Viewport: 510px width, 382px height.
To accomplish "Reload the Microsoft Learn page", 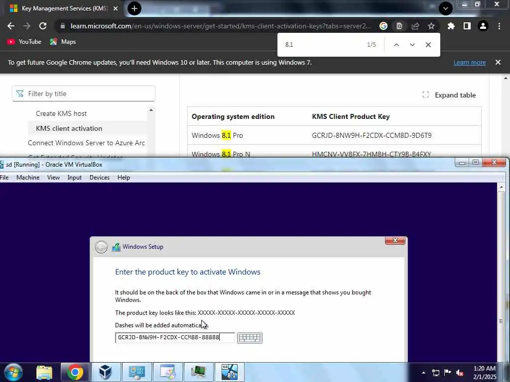I will pos(43,26).
